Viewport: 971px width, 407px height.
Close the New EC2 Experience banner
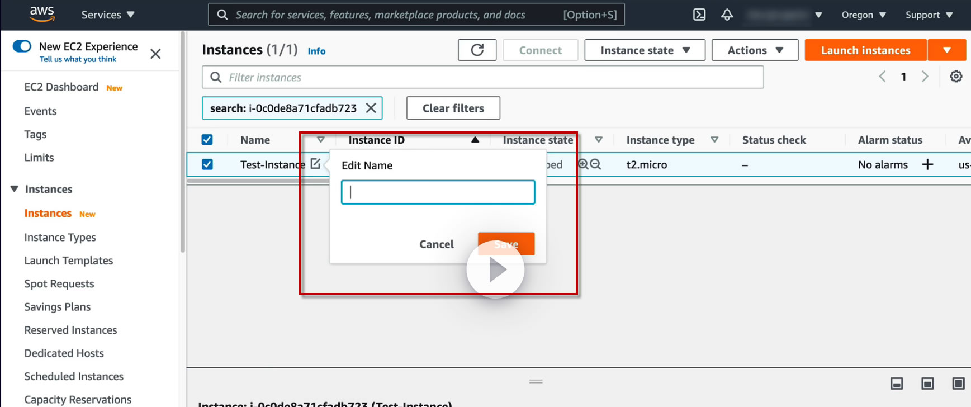(x=155, y=54)
